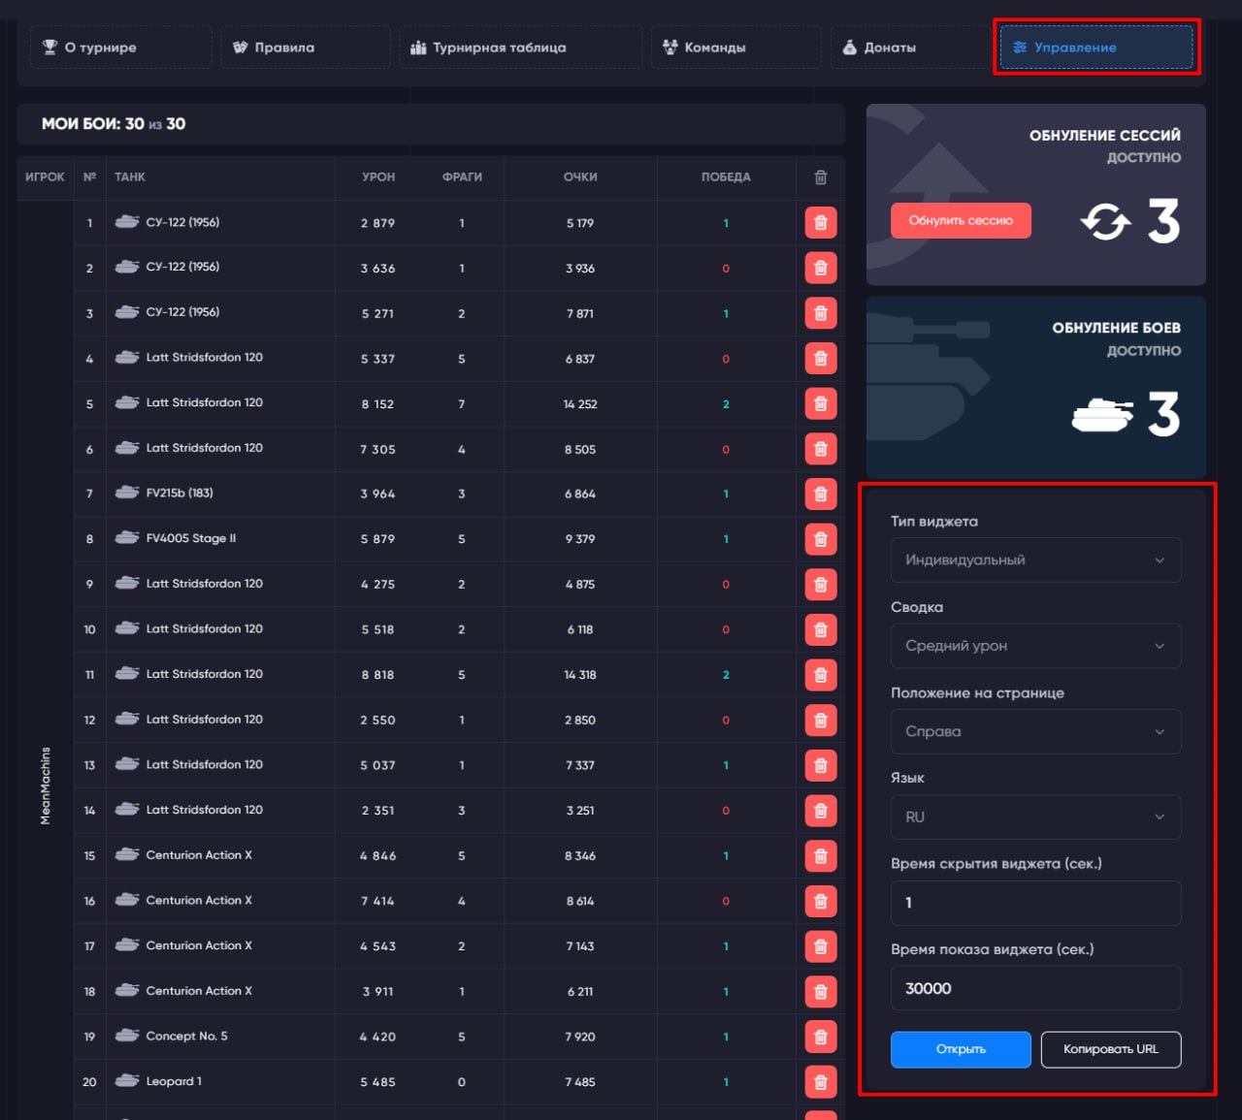Click the Копировать URL button
The height and width of the screenshot is (1120, 1242).
(x=1111, y=1049)
